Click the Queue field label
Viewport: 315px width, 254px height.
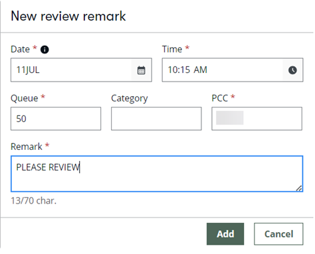[x=25, y=98]
